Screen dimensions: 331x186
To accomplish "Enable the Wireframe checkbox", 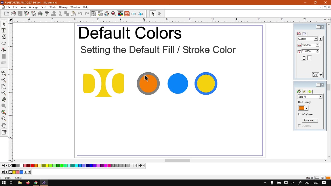I will click(x=300, y=114).
